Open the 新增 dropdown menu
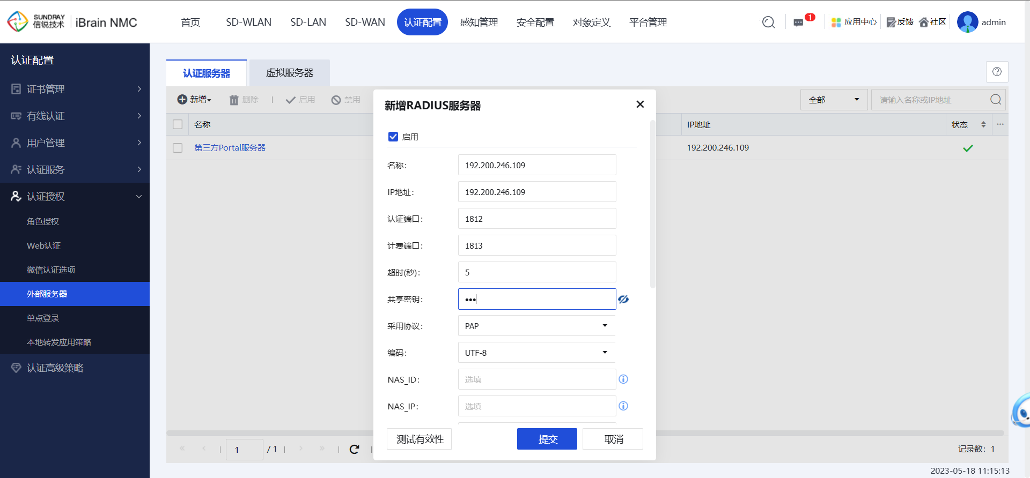 [194, 100]
